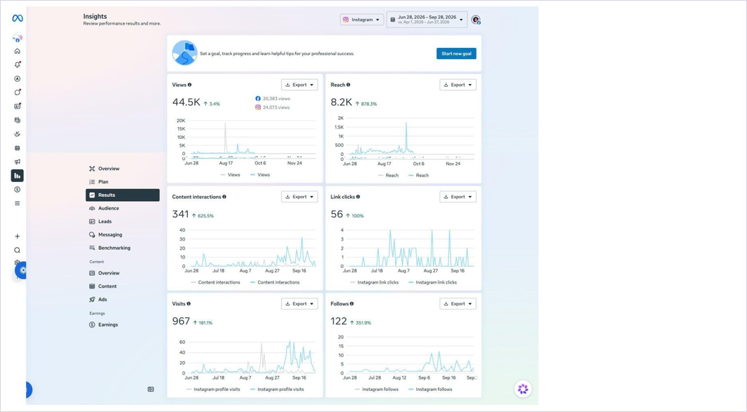
Task: Open the Content interactions Export dropdown
Action: 299,197
